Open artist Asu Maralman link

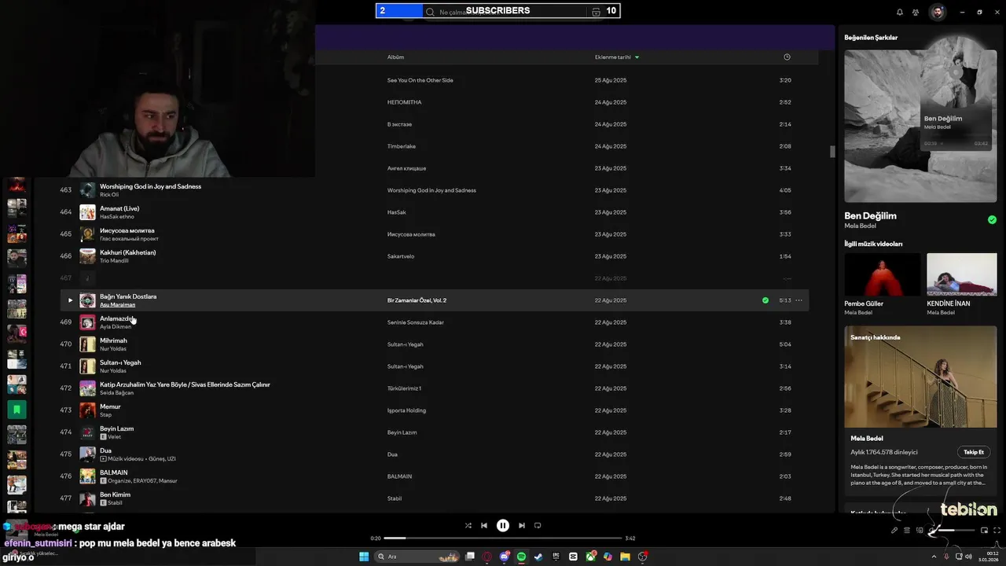point(117,305)
